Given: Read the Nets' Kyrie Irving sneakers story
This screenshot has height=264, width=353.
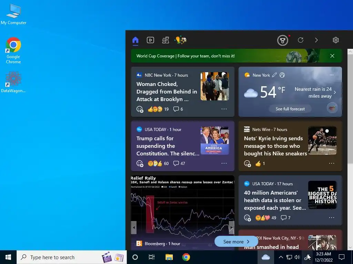Looking at the screenshot, I should [275, 146].
